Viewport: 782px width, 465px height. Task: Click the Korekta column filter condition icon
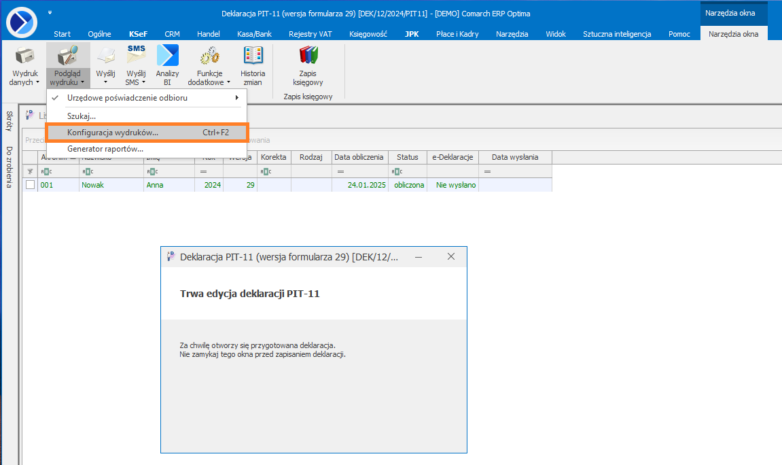pyautogui.click(x=266, y=171)
